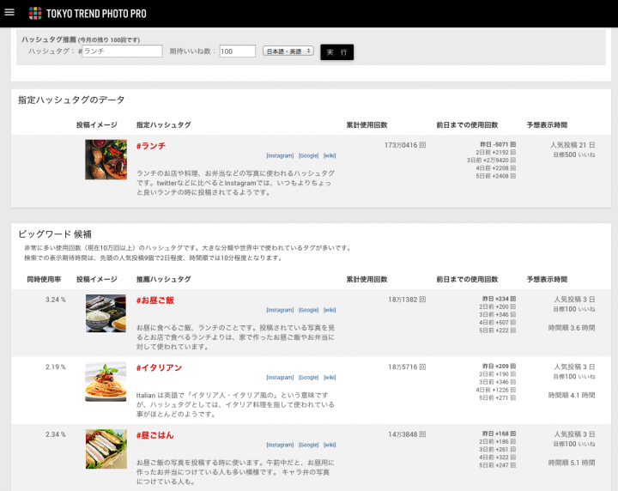Click the #ランチ food thumbnail image

[x=106, y=160]
